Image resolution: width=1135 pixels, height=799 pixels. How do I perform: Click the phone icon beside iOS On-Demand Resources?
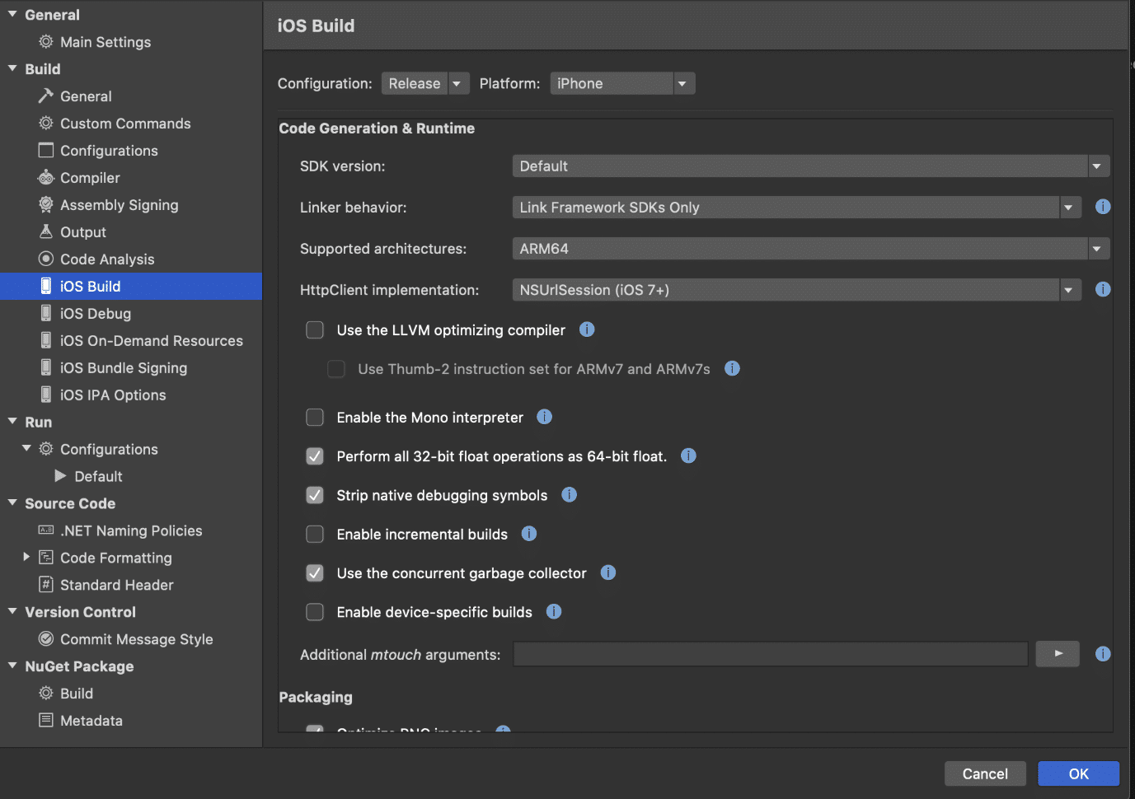pyautogui.click(x=46, y=341)
